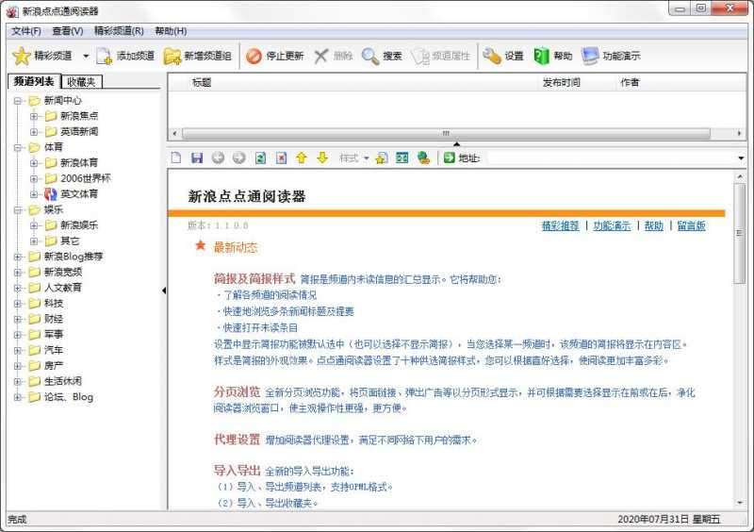Image resolution: width=754 pixels, height=532 pixels.
Task: Open the 文件(F) menu
Action: (x=26, y=31)
